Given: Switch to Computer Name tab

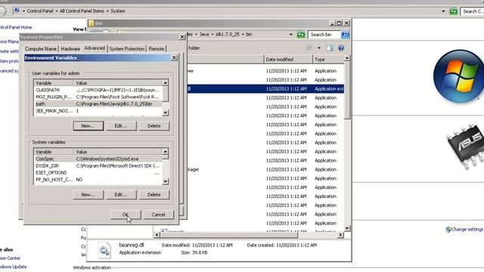Looking at the screenshot, I should point(41,48).
